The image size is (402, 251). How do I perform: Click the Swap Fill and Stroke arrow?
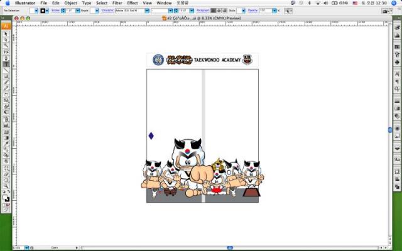[x=8, y=191]
